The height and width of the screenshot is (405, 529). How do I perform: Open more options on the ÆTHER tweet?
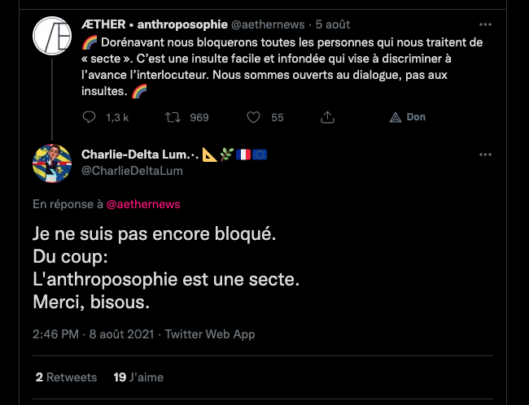click(x=485, y=24)
